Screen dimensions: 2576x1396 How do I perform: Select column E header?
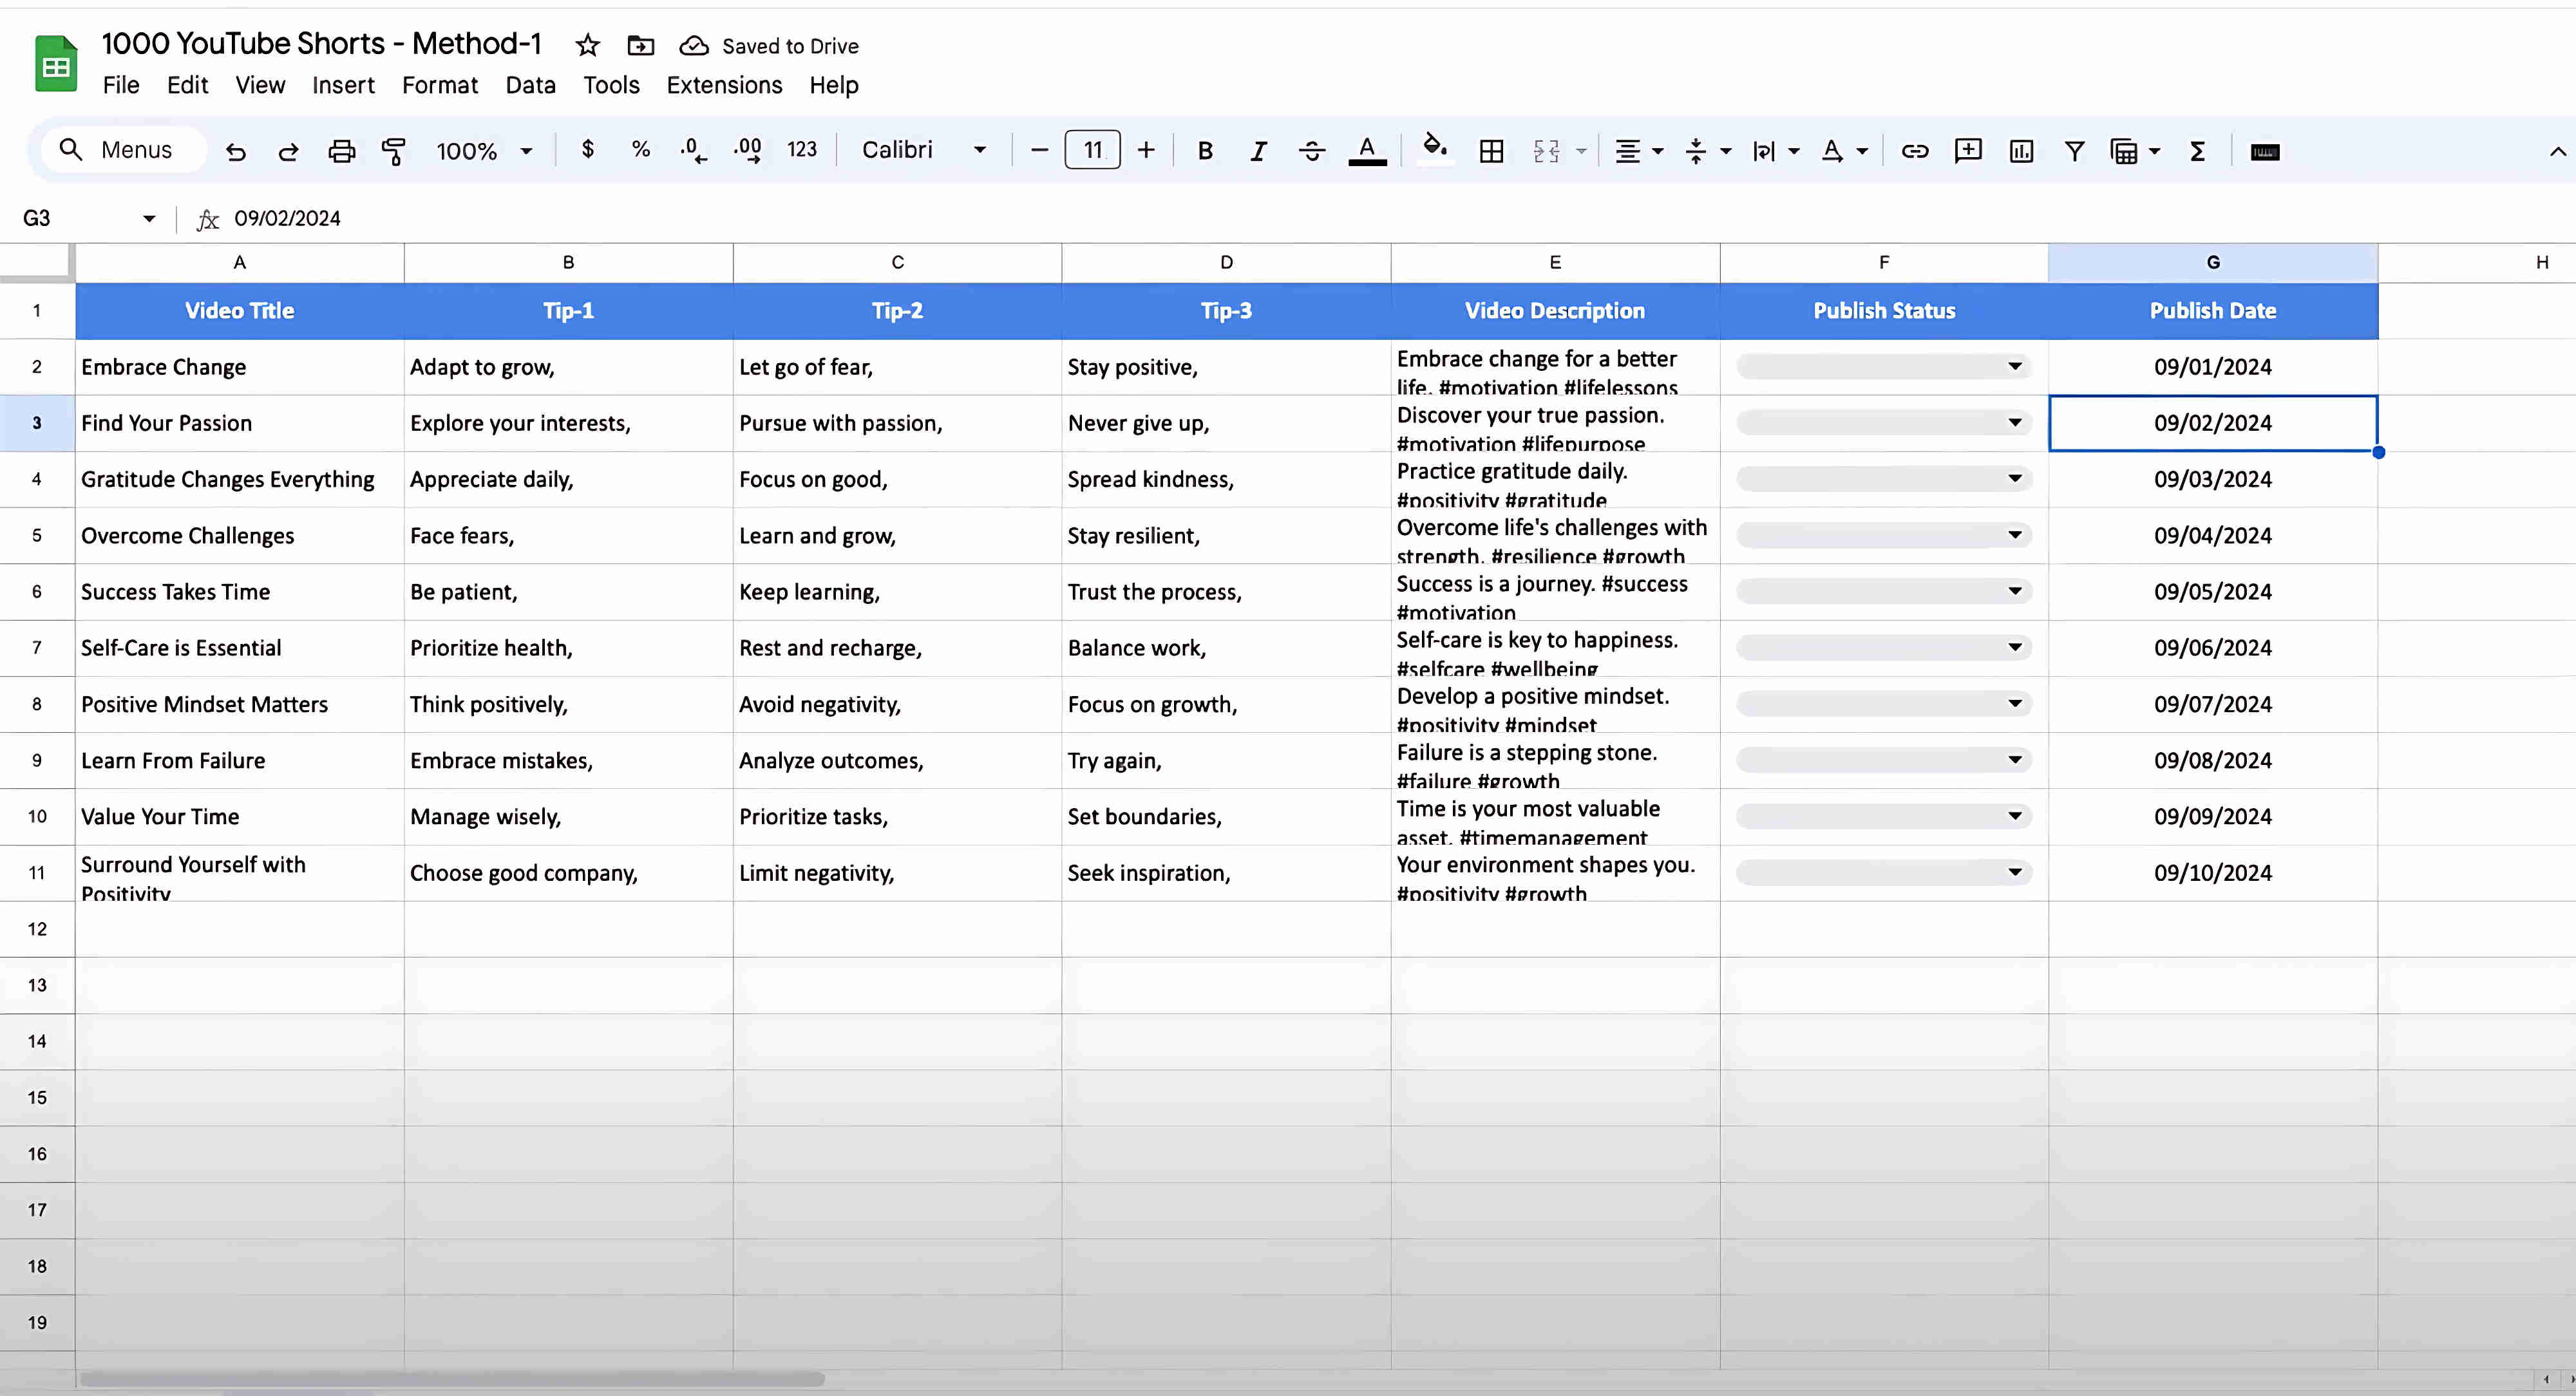click(1555, 262)
